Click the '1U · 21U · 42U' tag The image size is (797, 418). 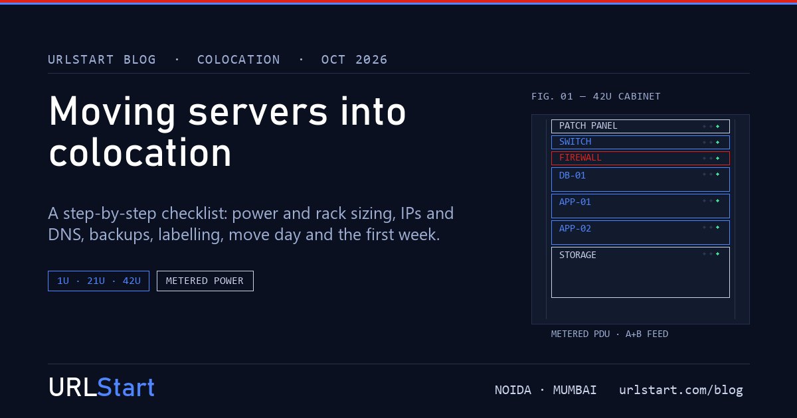pos(98,281)
